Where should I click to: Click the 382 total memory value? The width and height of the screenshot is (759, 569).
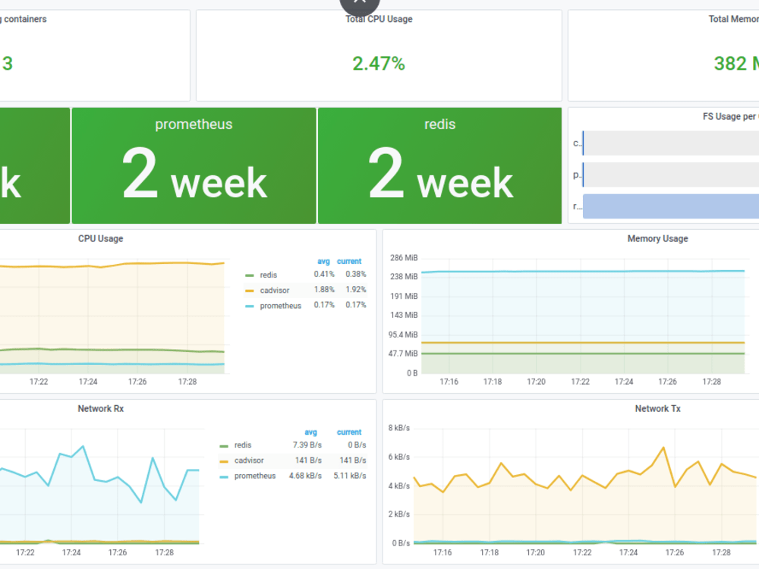click(x=736, y=64)
